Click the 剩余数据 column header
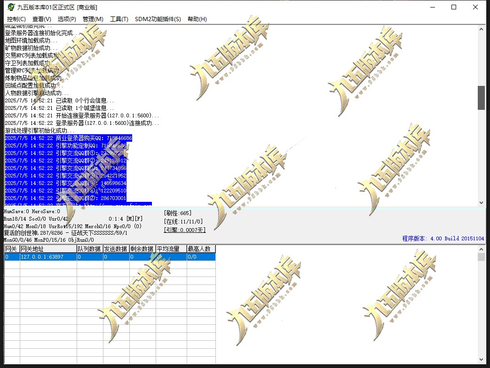490x368 pixels. [x=142, y=249]
